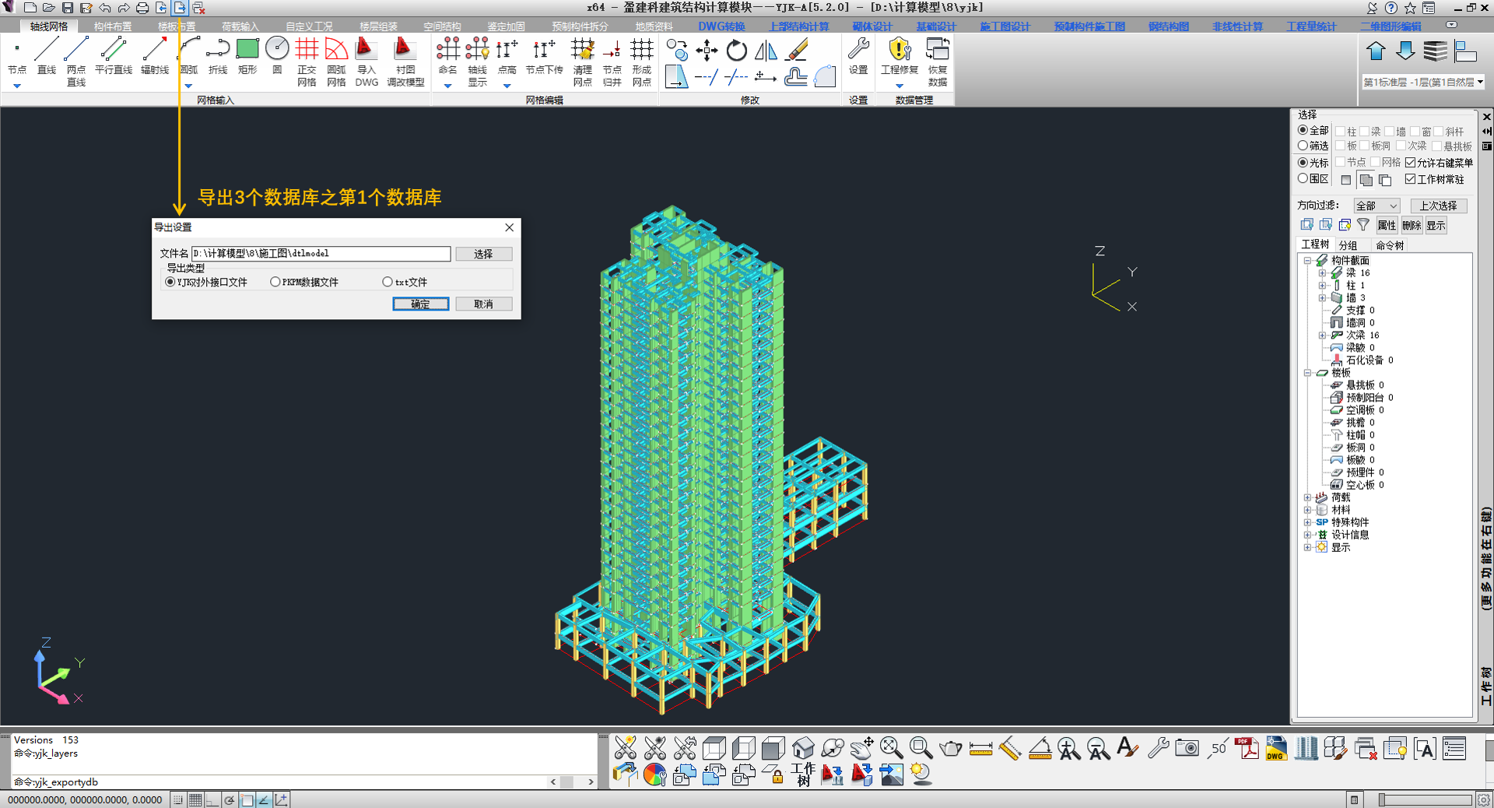Expand the 荷载 tree node
The height and width of the screenshot is (808, 1494).
coord(1307,497)
